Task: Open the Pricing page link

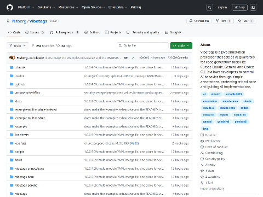Action: pos(136,7)
